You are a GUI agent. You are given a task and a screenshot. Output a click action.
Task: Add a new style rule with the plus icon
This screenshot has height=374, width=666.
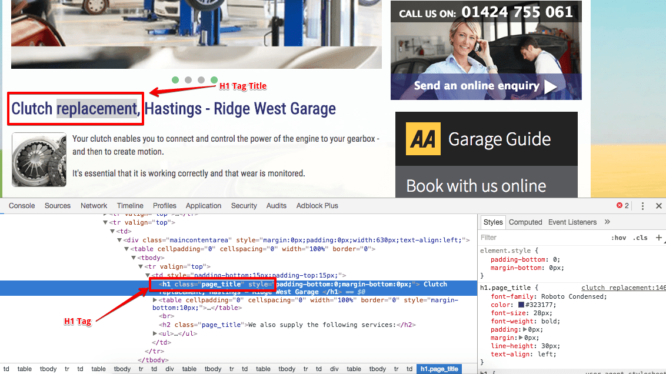660,237
